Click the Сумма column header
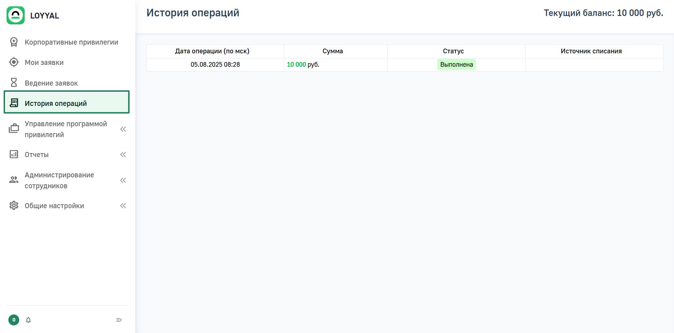 (x=332, y=51)
